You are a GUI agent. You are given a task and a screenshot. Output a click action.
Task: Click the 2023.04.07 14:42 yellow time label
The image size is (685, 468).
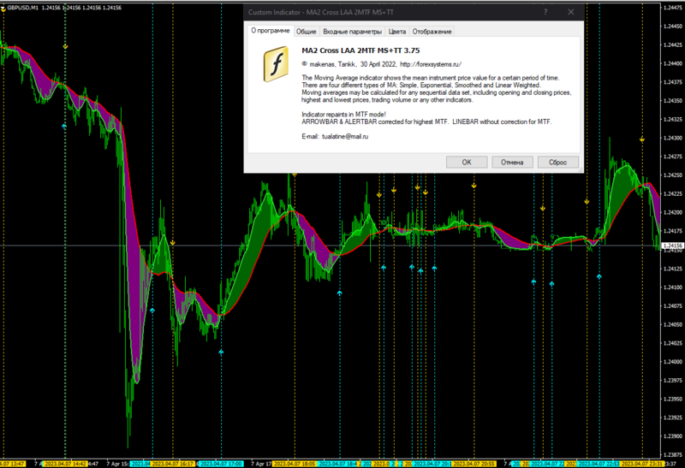[66, 464]
